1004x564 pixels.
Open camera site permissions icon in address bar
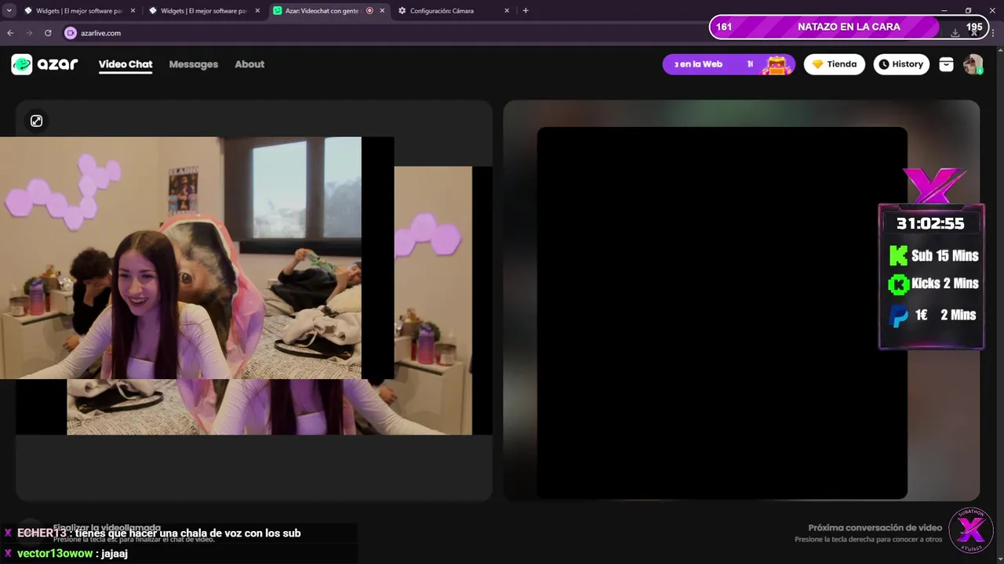(70, 33)
